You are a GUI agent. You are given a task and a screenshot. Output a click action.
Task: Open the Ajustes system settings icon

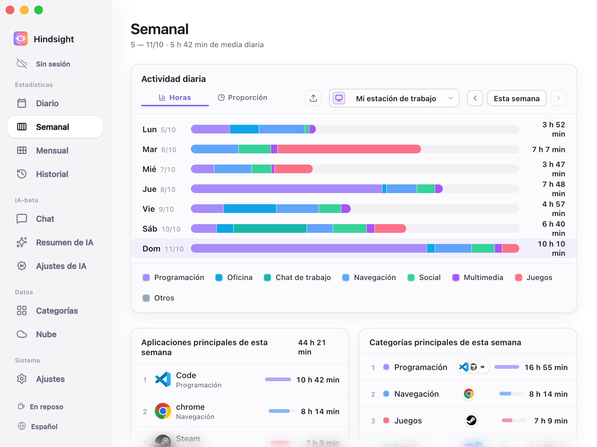pyautogui.click(x=22, y=379)
